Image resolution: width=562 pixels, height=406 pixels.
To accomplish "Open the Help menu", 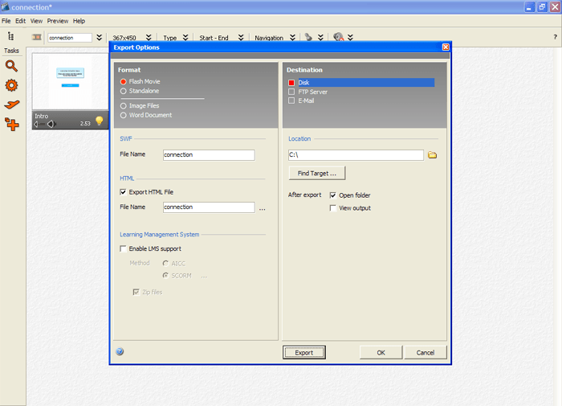I will [79, 21].
